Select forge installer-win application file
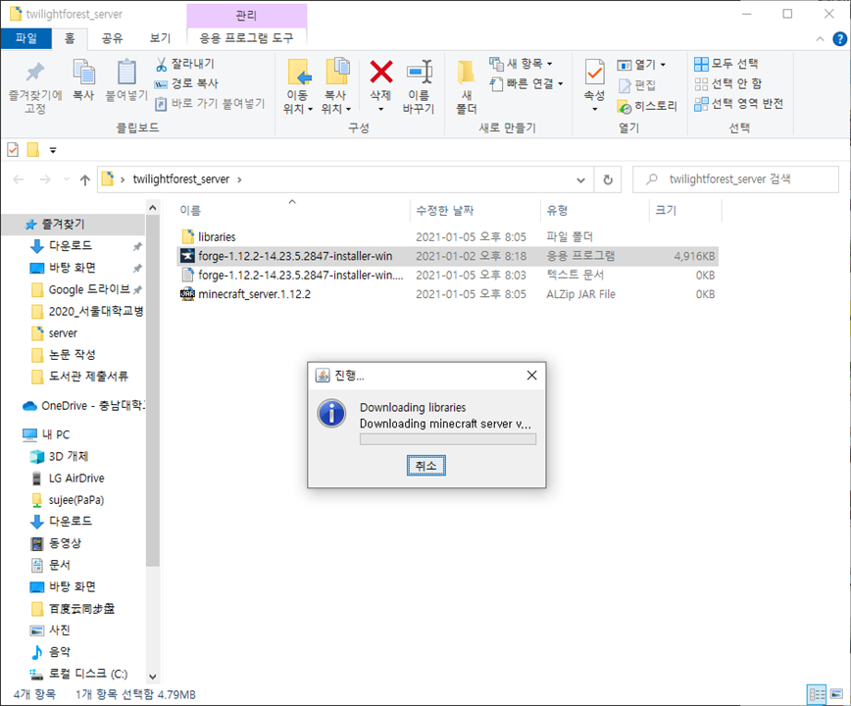 click(x=447, y=256)
